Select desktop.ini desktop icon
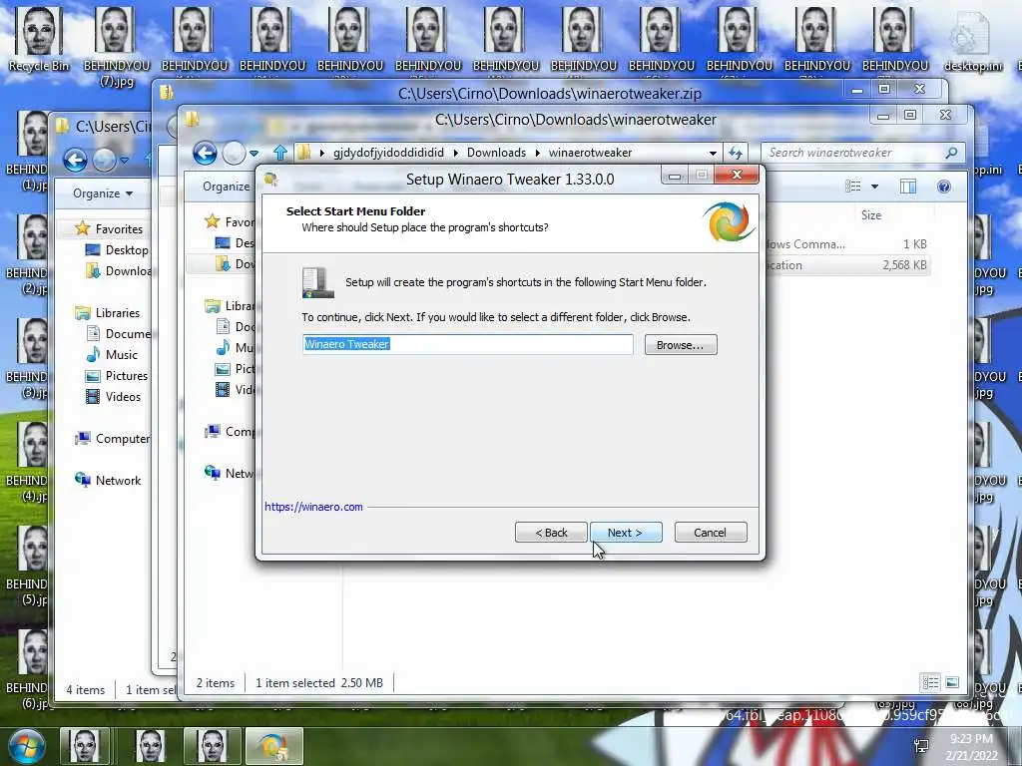The image size is (1022, 766). [x=972, y=40]
